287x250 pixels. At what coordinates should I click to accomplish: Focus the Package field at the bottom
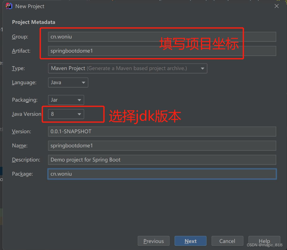point(162,174)
